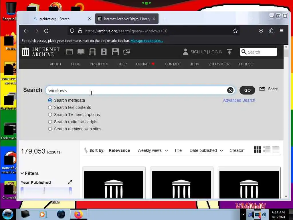Click the header Search box

tap(258, 52)
